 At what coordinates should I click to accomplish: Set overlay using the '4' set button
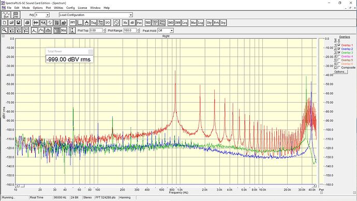[x=335, y=56]
